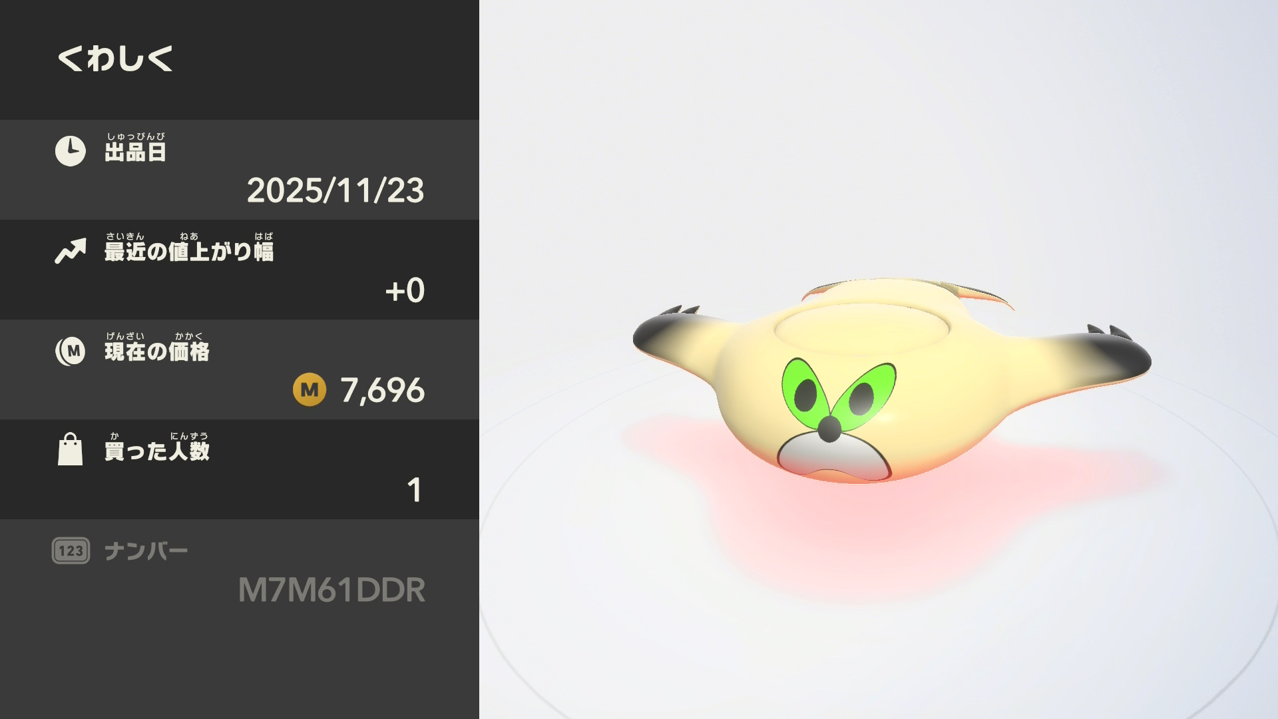Click the creature's black nose
Image resolution: width=1278 pixels, height=719 pixels.
pyautogui.click(x=829, y=429)
